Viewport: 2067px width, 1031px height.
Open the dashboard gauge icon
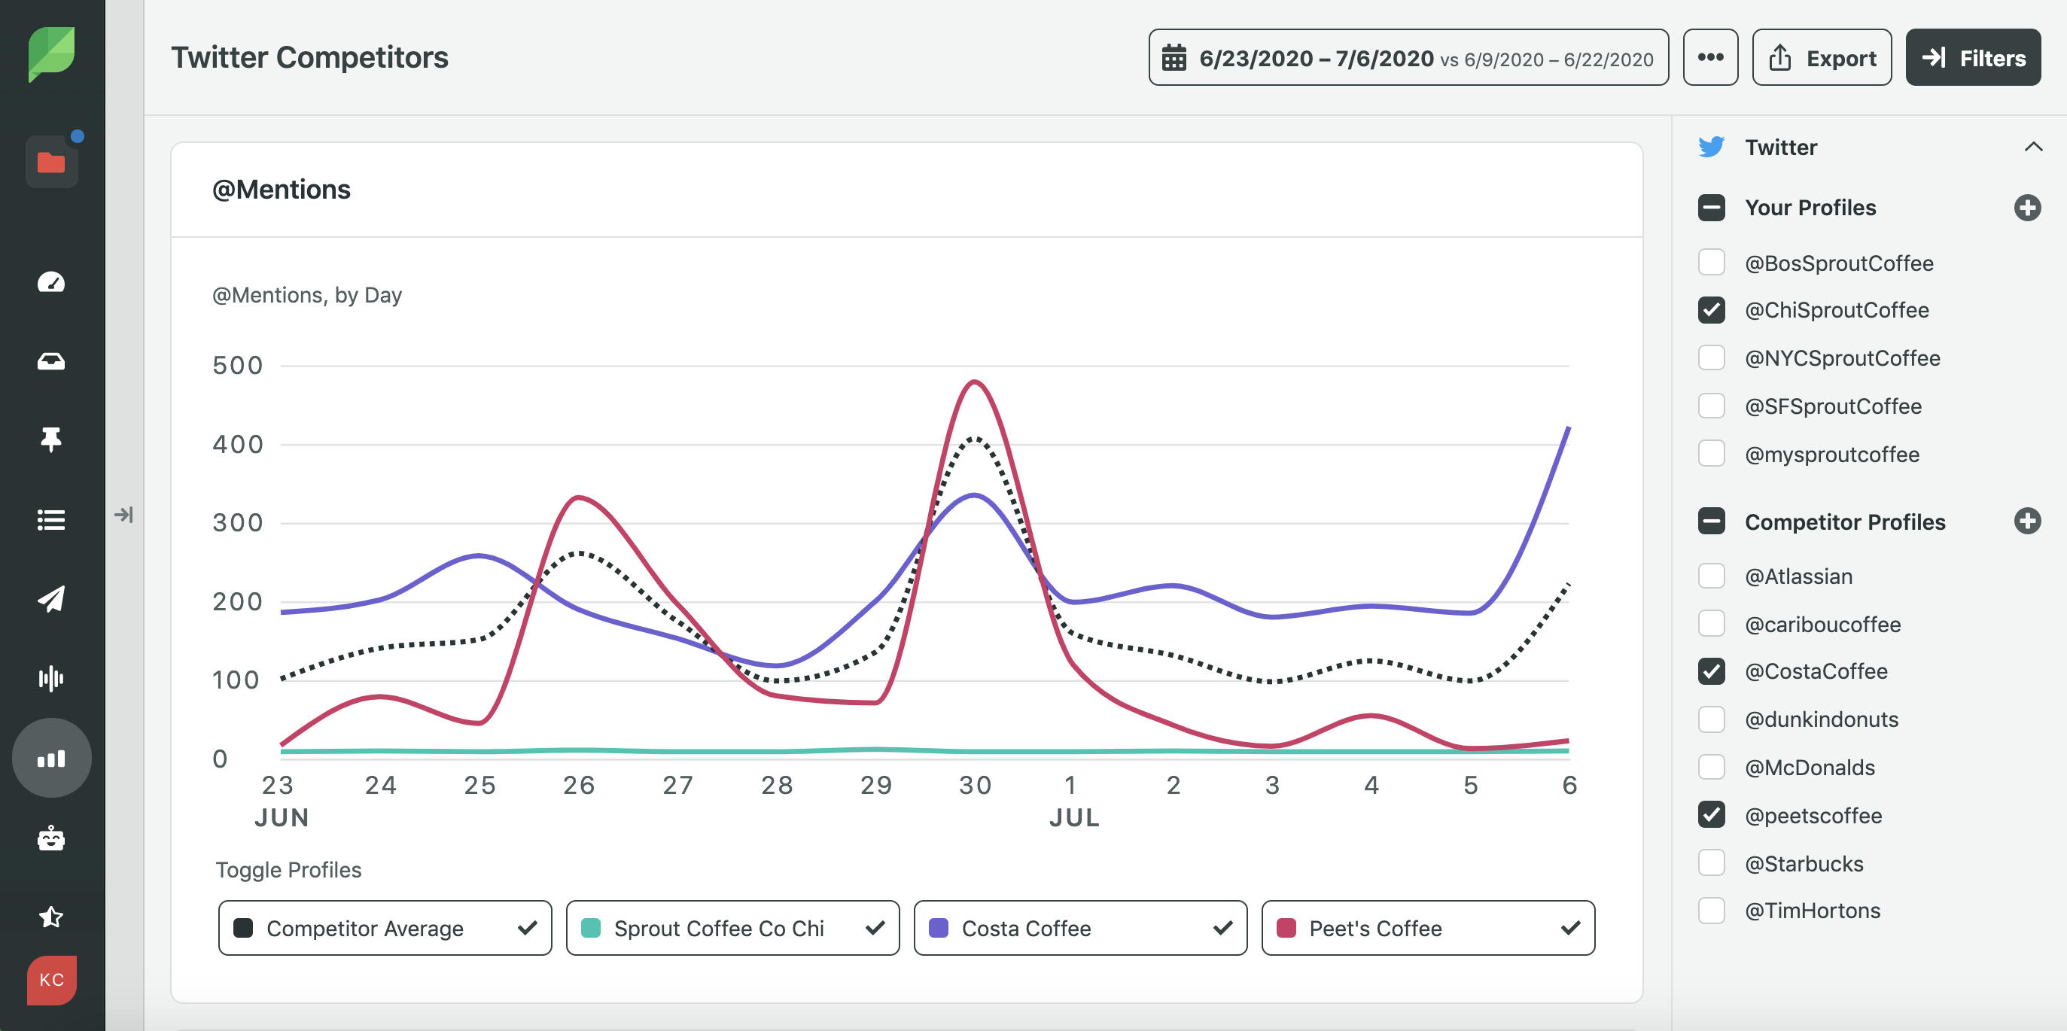(x=51, y=282)
